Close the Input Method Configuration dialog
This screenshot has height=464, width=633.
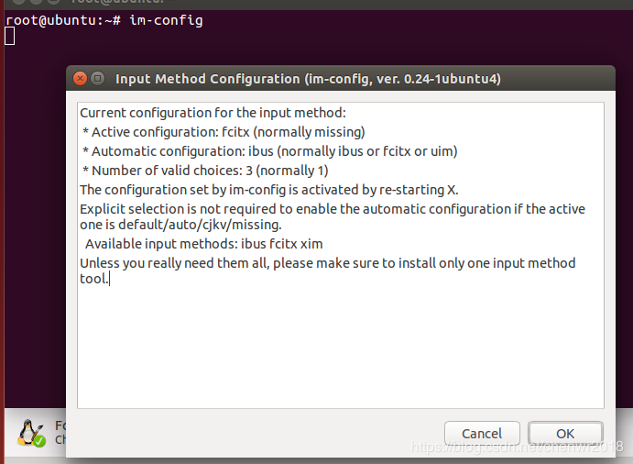(x=80, y=79)
